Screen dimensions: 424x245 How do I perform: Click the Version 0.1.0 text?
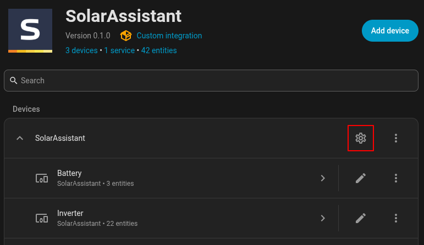click(x=88, y=36)
